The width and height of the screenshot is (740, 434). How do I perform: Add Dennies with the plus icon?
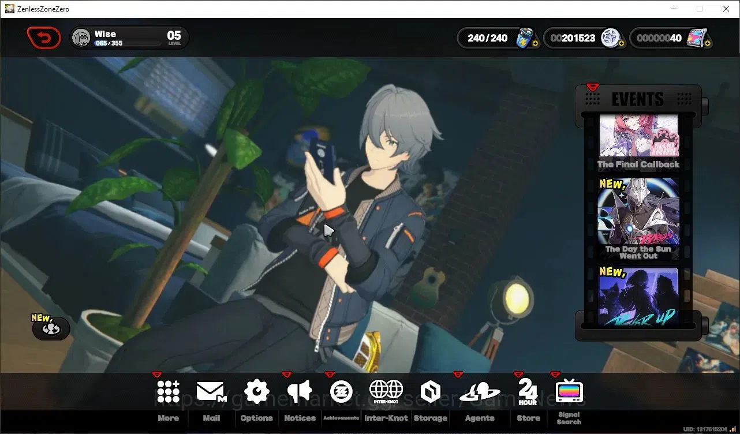(x=622, y=44)
